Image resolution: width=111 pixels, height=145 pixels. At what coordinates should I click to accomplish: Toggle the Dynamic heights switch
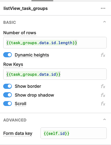point(8,55)
